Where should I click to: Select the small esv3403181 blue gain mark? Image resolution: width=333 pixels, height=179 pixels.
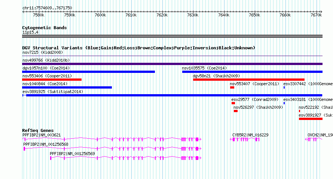tap(284, 103)
